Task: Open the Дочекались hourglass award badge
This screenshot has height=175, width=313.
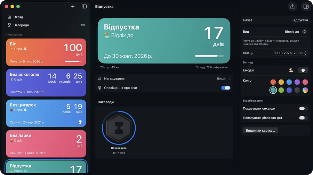Action: coord(119,128)
